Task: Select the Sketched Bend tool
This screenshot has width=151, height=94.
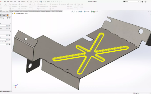Action: pos(23,7)
